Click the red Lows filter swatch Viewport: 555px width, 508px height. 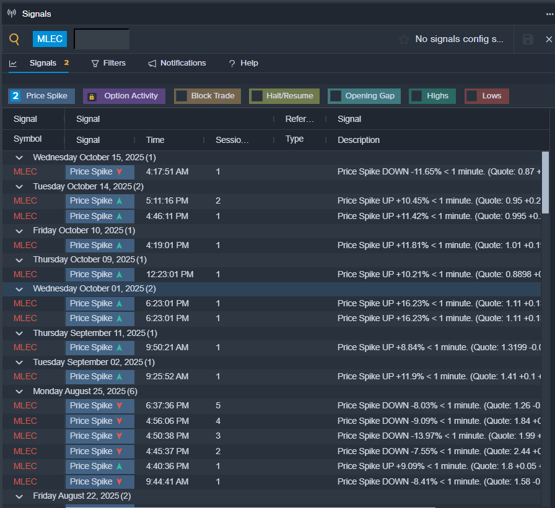472,96
